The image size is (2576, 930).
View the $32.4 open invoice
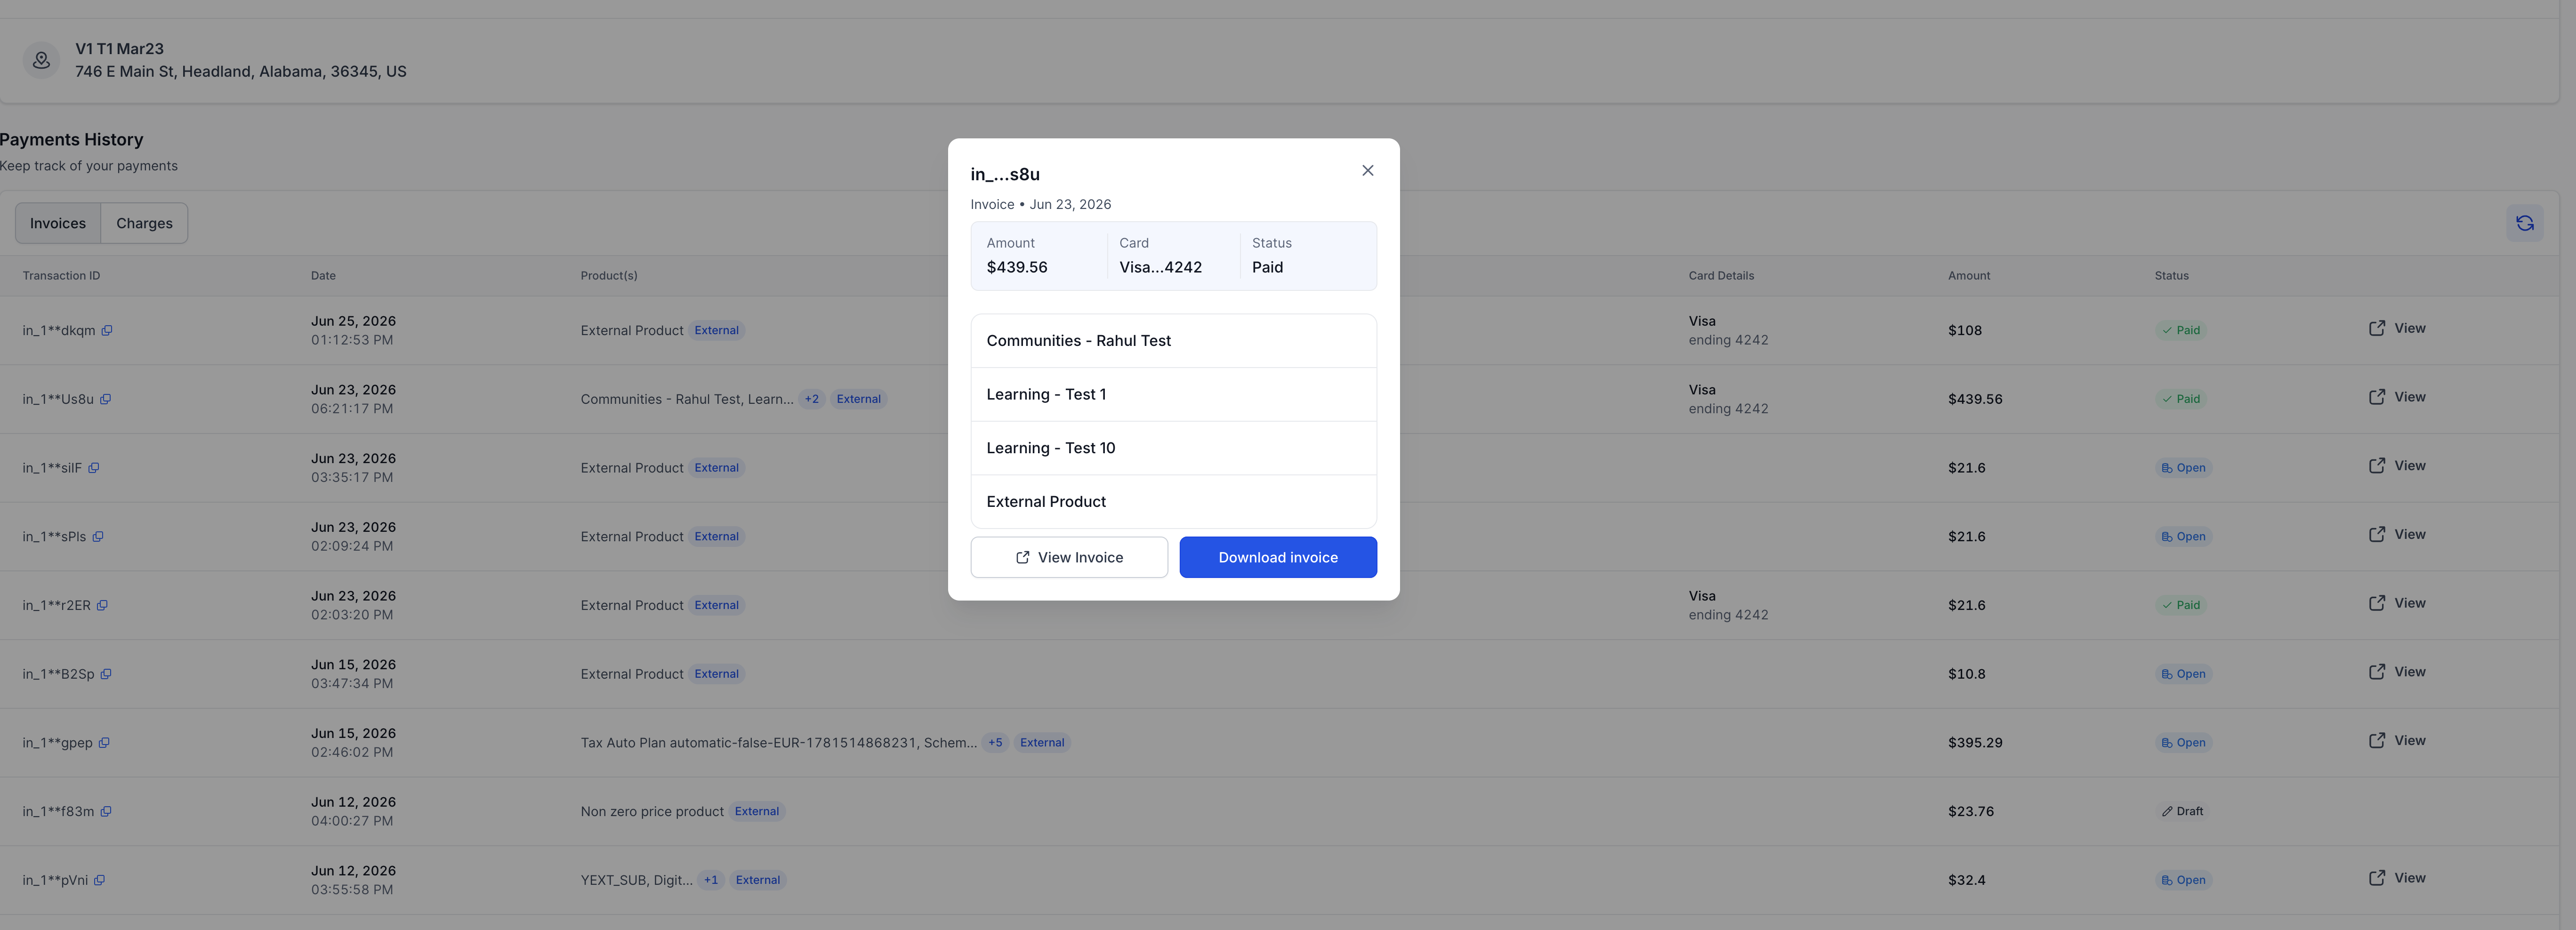(2396, 878)
